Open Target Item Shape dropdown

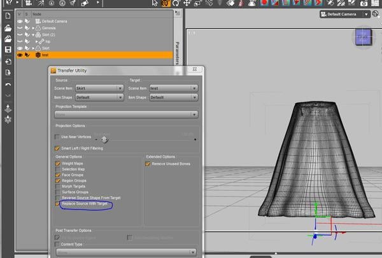174,97
